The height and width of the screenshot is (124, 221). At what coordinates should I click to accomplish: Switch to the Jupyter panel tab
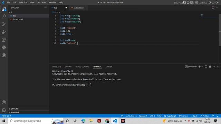[x=109, y=66]
